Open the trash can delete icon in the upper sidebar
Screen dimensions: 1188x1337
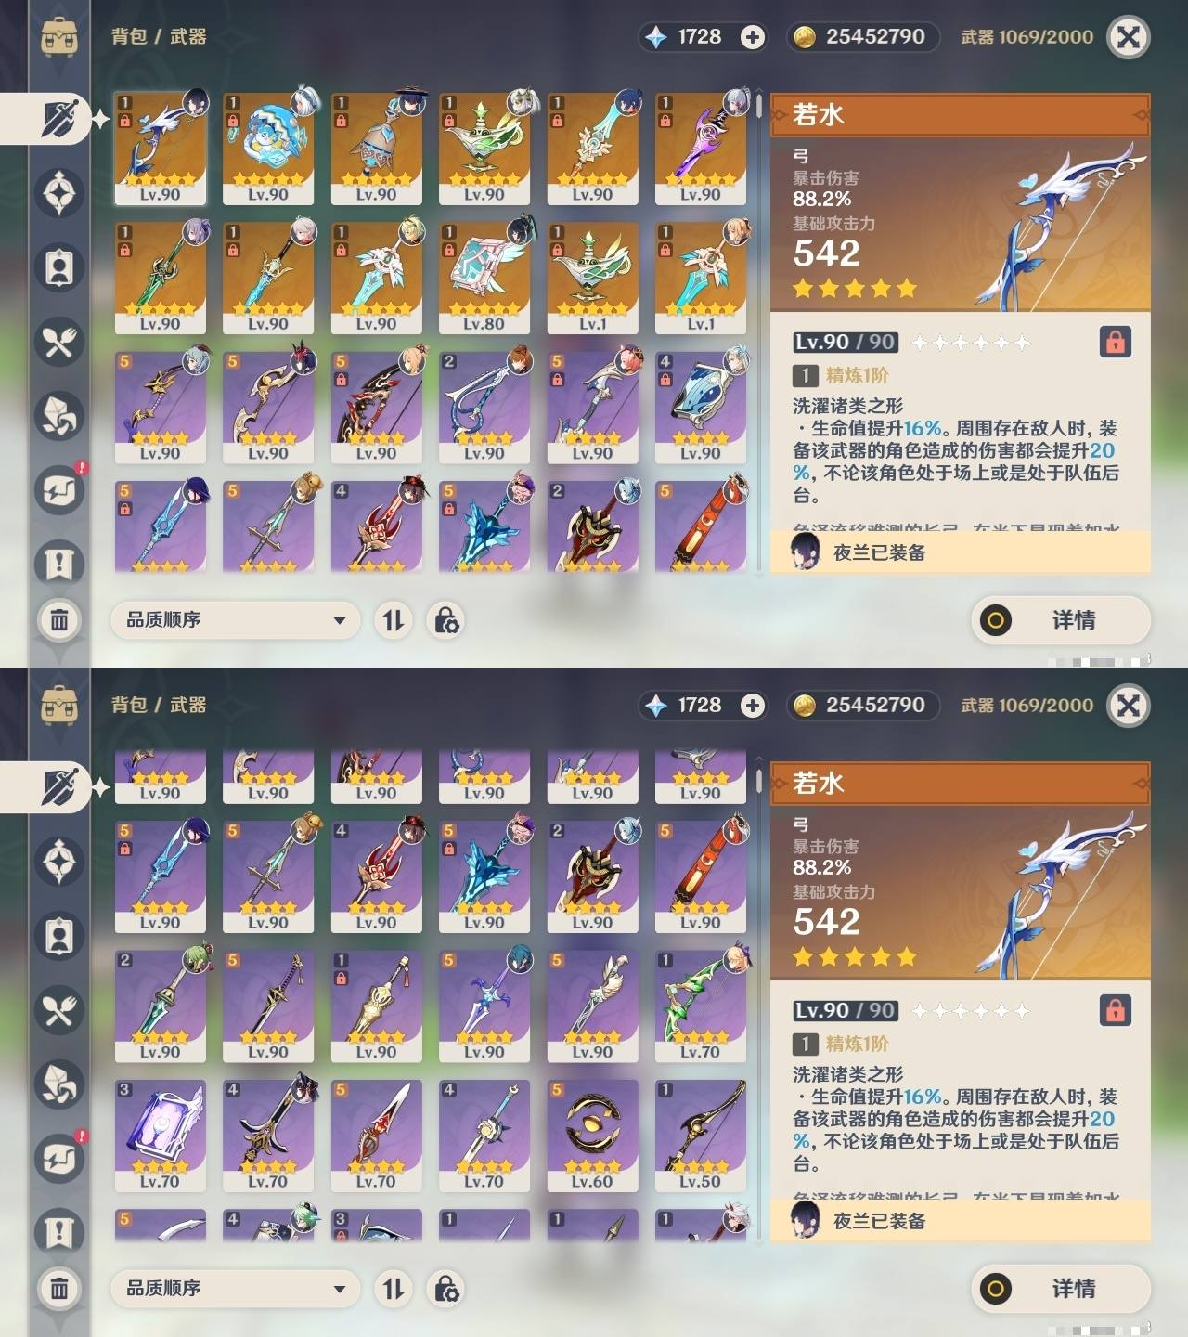point(59,619)
